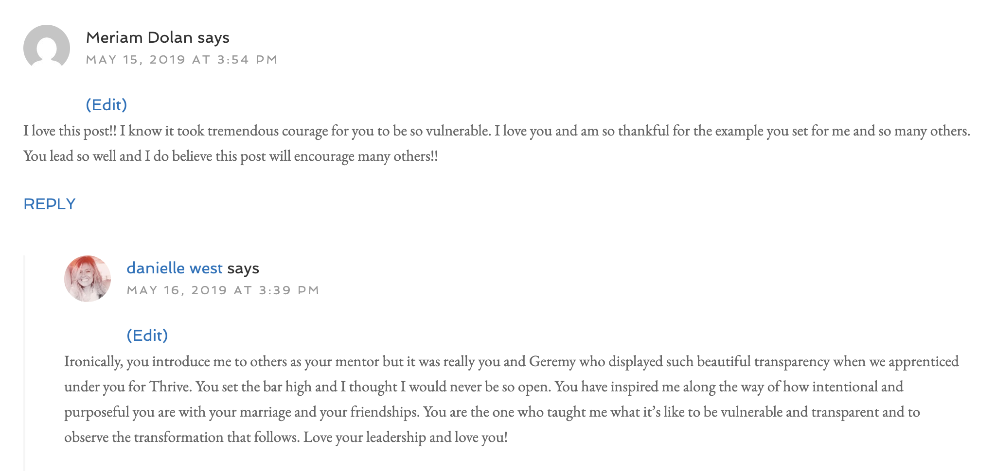Viewport: 996px width, 471px height.
Task: Click the closing line "Love your leadership and love you!"
Action: 405,437
